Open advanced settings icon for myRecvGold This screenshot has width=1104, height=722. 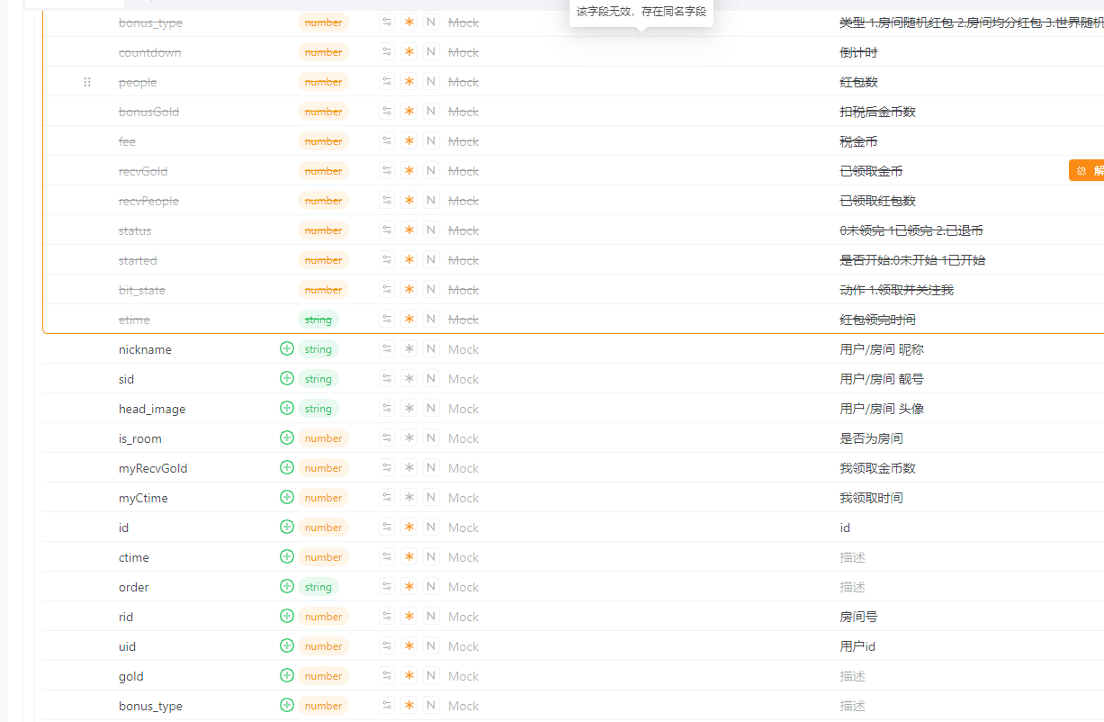click(387, 467)
